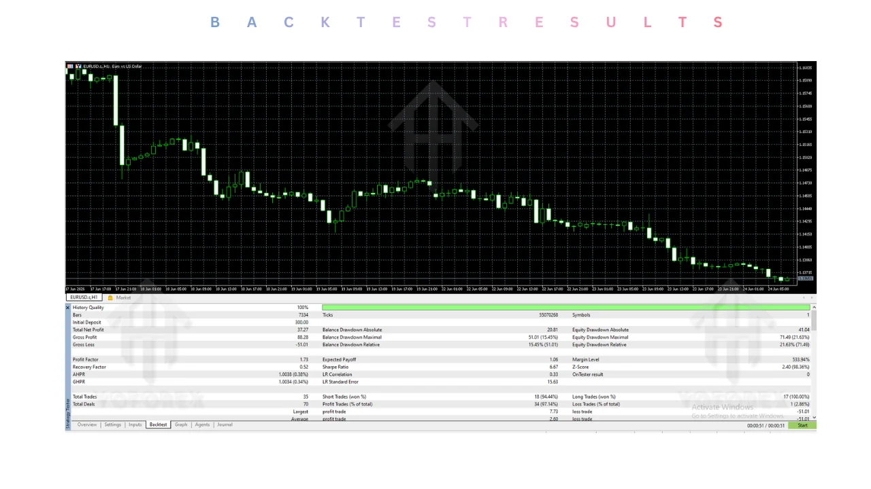Click the Market tab lock icon
The image size is (871, 489).
click(110, 297)
